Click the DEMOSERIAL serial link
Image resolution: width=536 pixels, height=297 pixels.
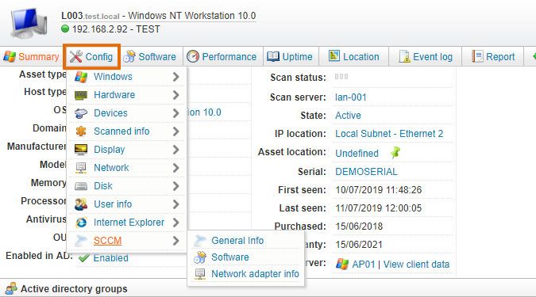(x=366, y=172)
